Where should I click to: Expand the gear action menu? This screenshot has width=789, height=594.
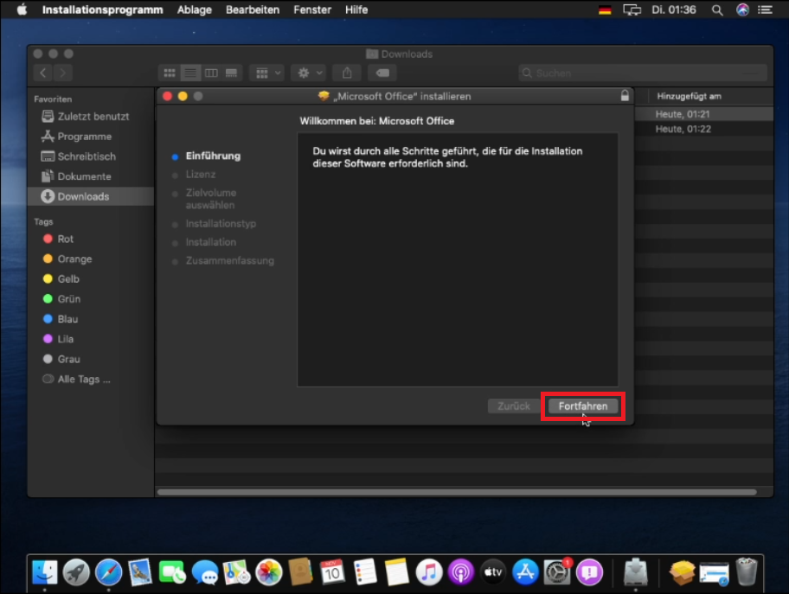tap(307, 73)
